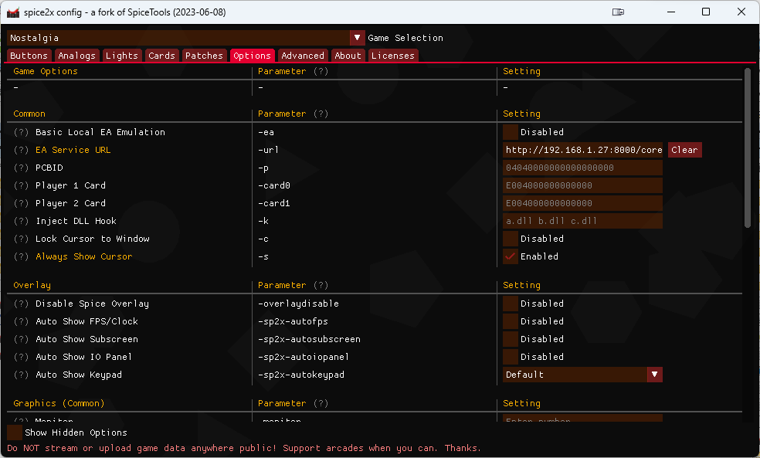
Task: Click the Player 2 Card help icon
Action: tap(21, 202)
